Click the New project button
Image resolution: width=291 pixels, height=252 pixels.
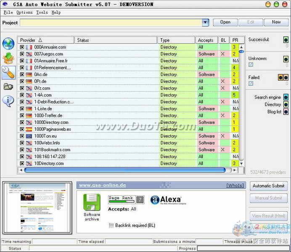tap(276, 22)
